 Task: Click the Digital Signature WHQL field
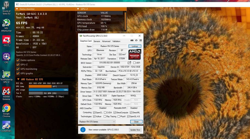[x=133, y=96]
